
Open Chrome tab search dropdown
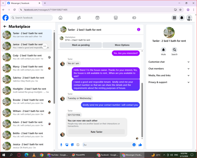click(x=3, y=3)
